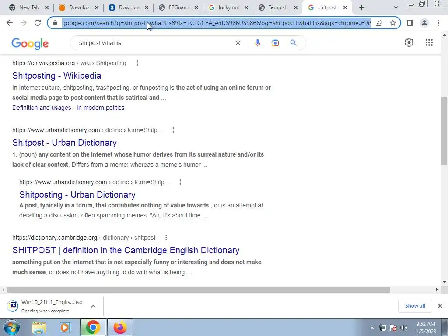Screen dimensions: 448x336
Task: Search by image with the camera icon
Action: pyautogui.click(x=275, y=43)
